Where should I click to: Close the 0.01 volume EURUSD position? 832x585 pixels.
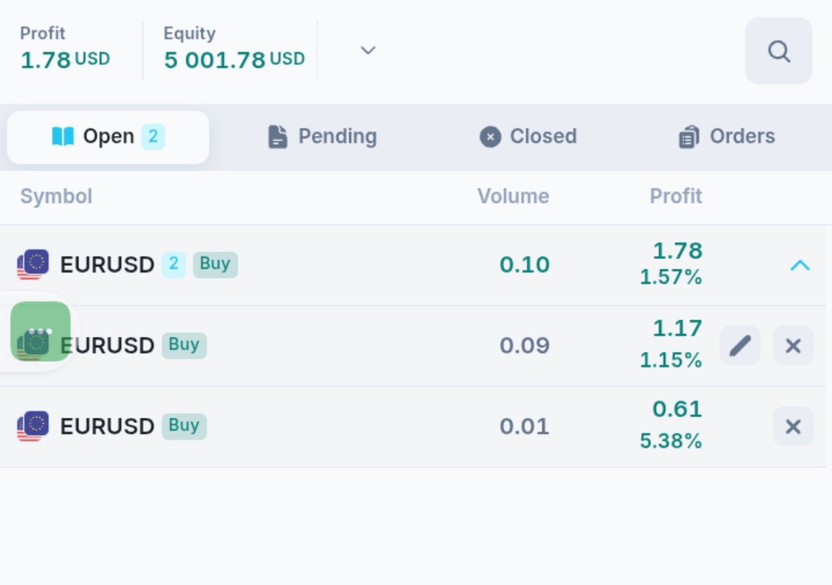pyautogui.click(x=792, y=426)
